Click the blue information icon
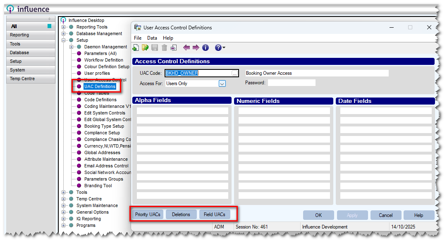This screenshot has width=447, height=243. click(x=205, y=48)
